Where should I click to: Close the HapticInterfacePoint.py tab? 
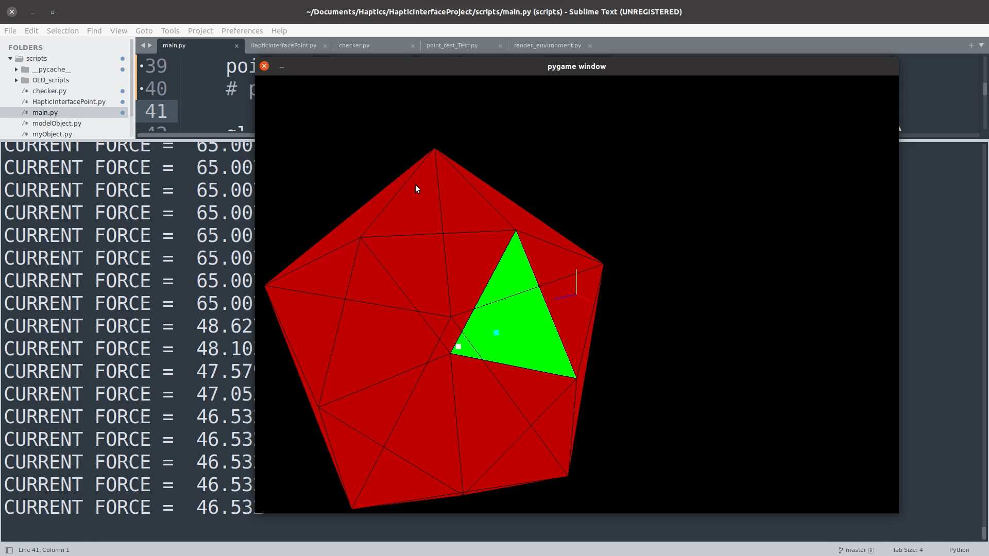tap(325, 46)
